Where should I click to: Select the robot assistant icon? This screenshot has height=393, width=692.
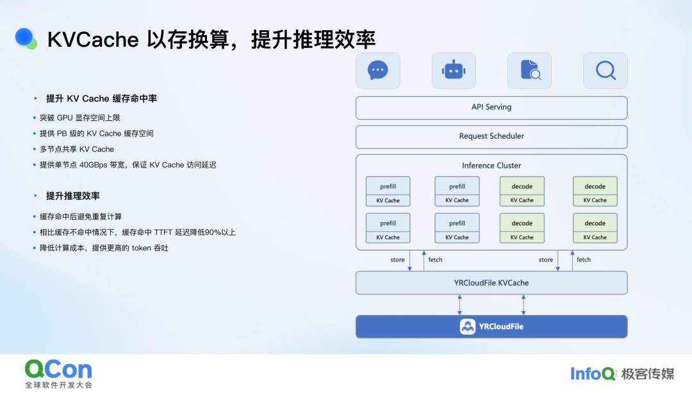454,70
